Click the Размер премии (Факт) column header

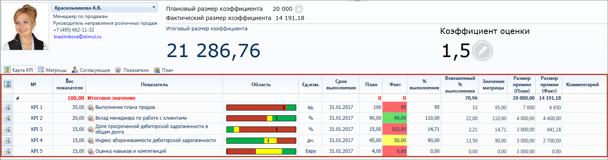coord(549,84)
